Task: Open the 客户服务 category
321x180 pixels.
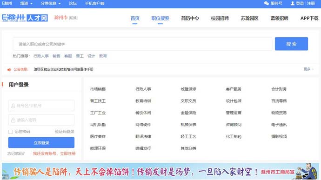Action: [234, 89]
